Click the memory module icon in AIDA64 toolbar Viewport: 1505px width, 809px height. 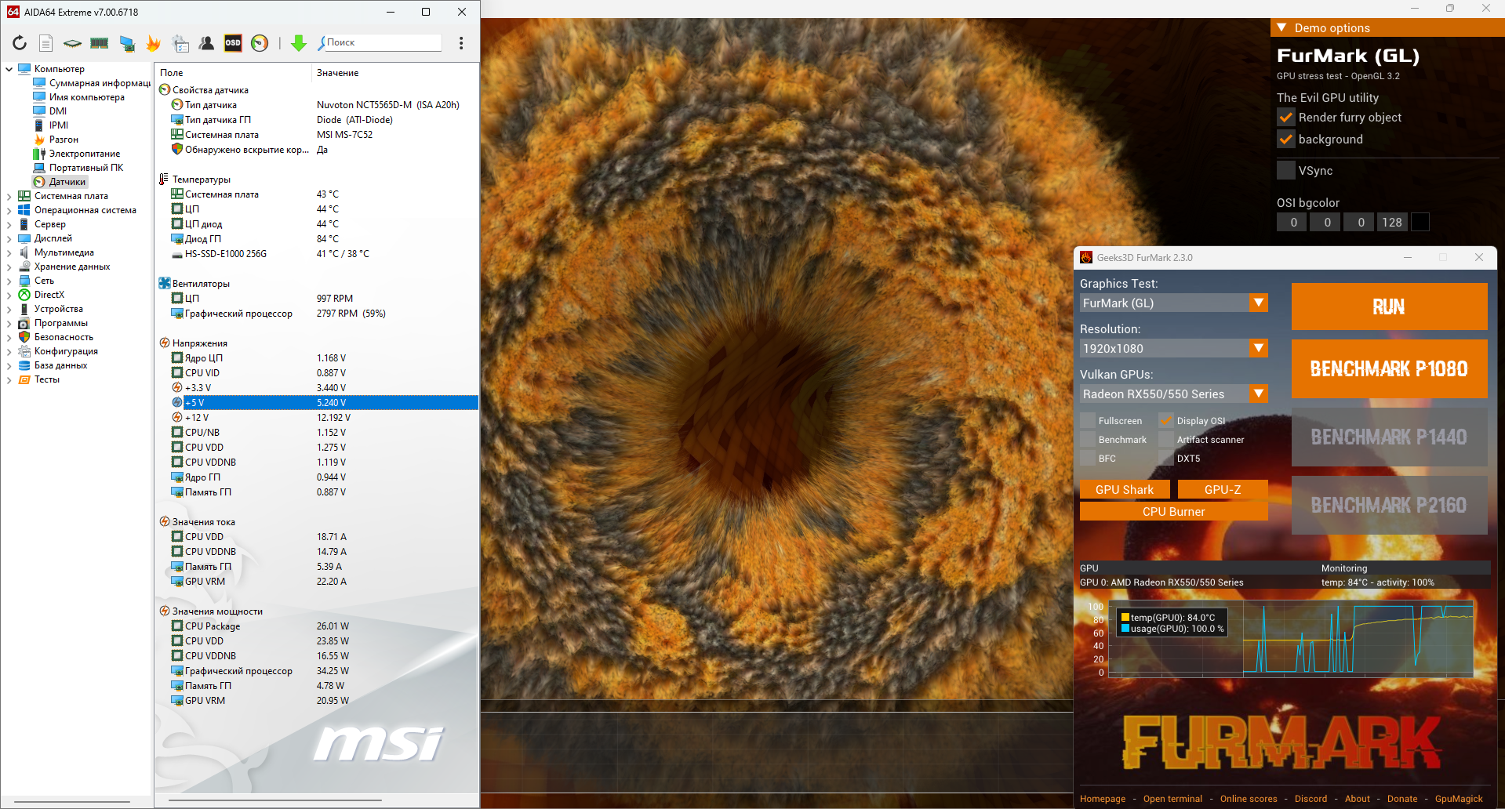(x=100, y=43)
